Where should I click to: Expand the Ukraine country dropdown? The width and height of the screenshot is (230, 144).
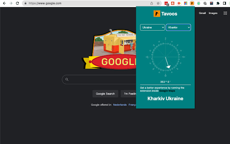[152, 27]
